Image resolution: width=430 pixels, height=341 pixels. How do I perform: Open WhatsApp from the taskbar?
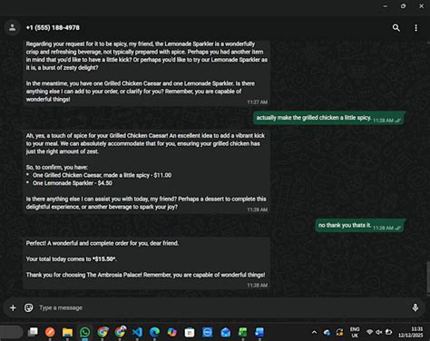pos(85,332)
